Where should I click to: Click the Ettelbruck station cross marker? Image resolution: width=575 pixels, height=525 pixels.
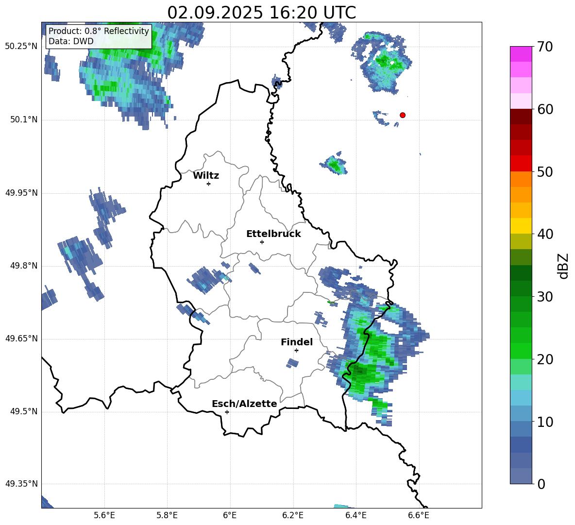tap(262, 242)
